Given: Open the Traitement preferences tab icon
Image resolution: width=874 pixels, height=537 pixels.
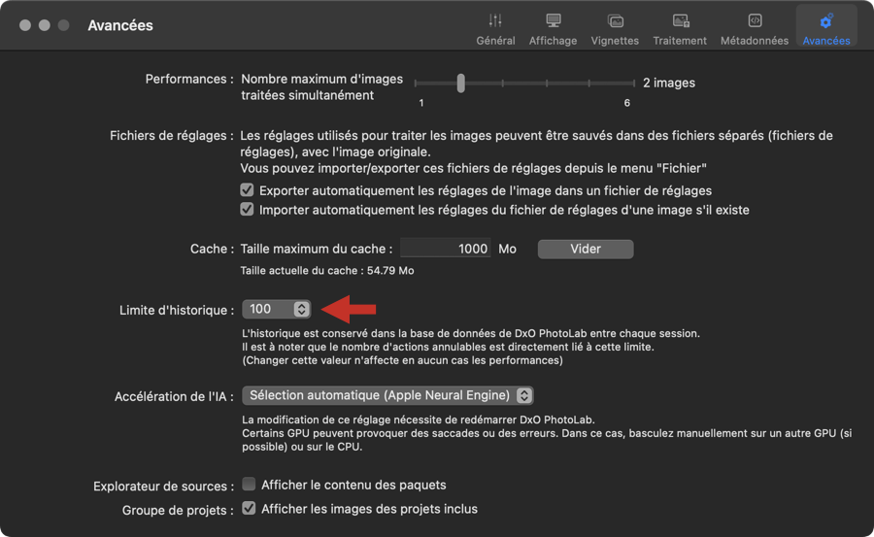Looking at the screenshot, I should pyautogui.click(x=680, y=20).
